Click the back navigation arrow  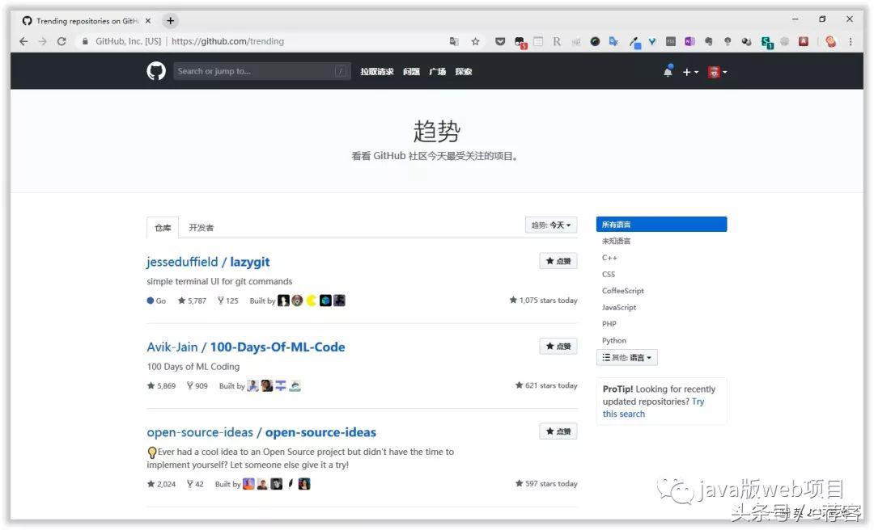pos(23,41)
